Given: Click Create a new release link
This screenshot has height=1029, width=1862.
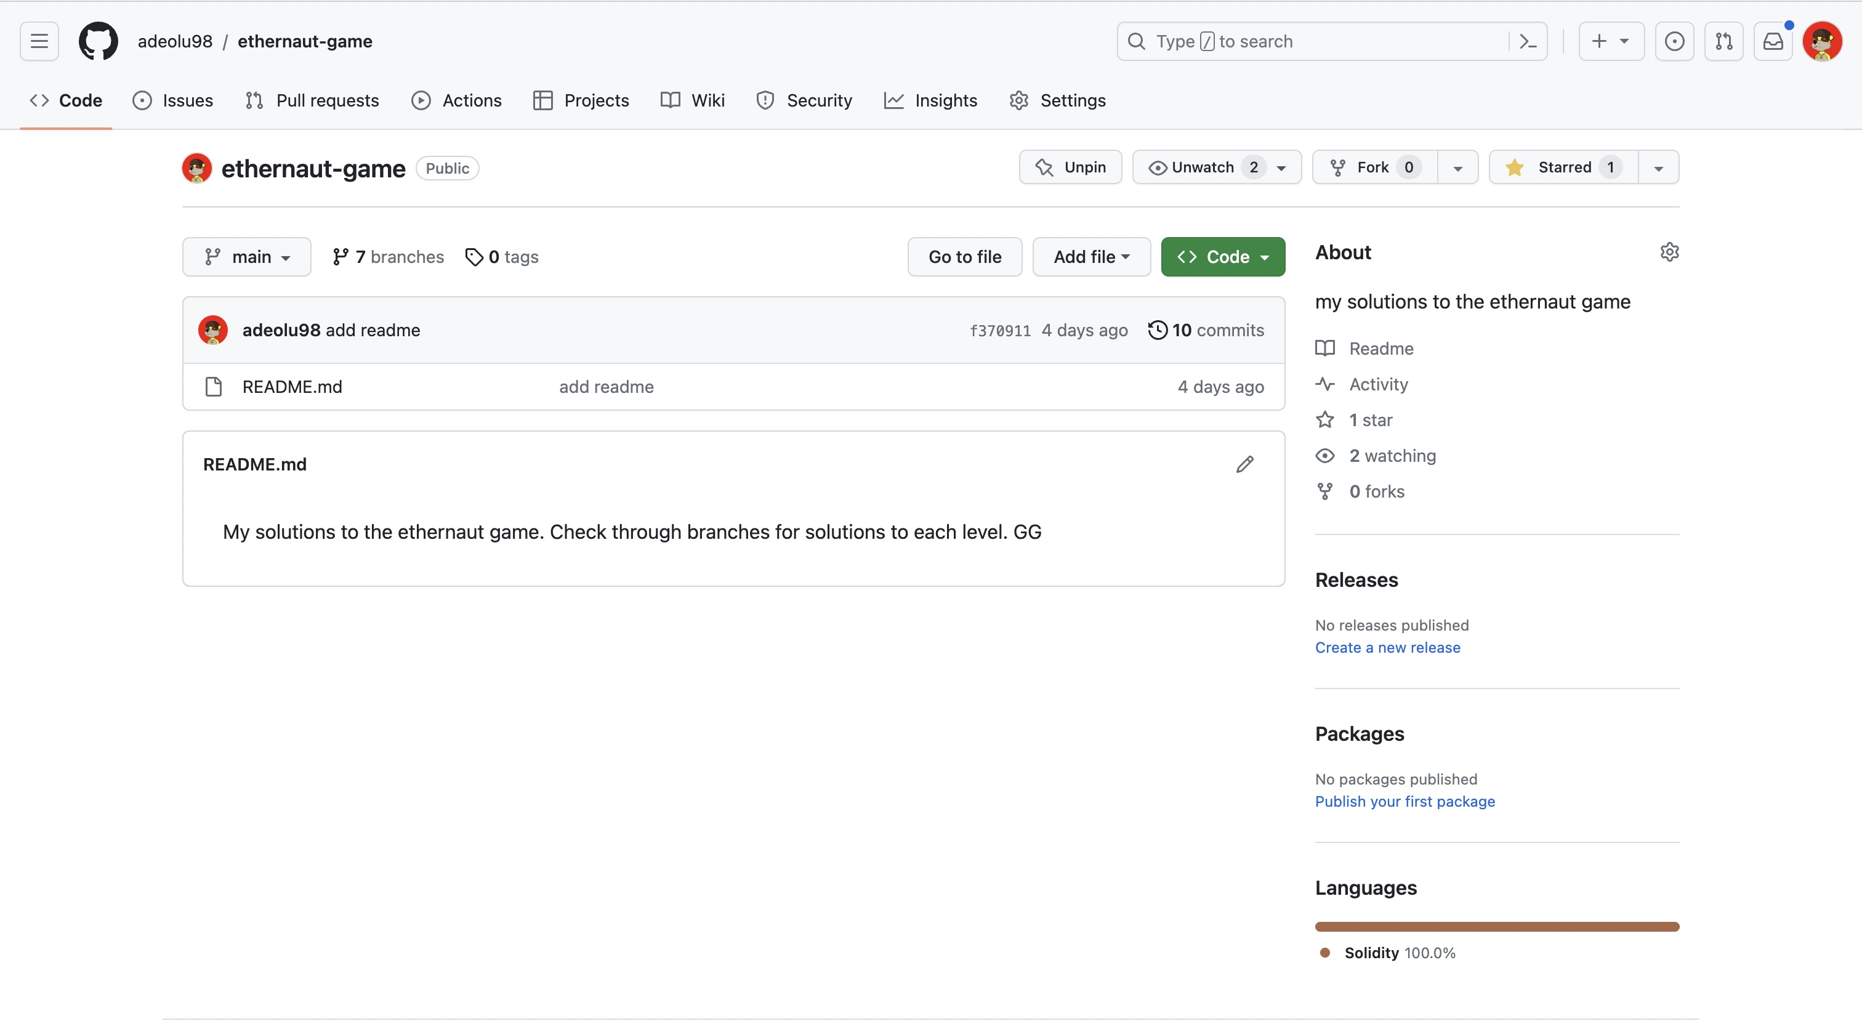Looking at the screenshot, I should 1387,647.
